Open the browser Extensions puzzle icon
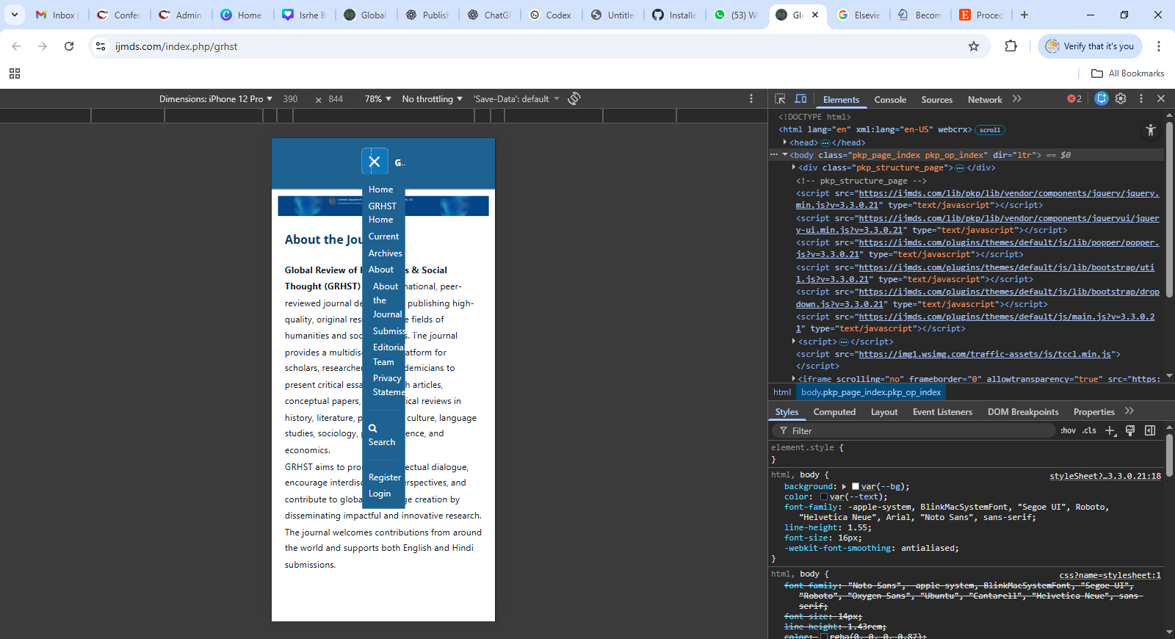 pos(1010,46)
